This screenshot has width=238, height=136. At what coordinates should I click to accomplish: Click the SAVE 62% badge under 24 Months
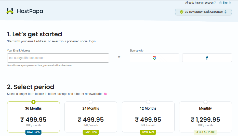[91, 132]
